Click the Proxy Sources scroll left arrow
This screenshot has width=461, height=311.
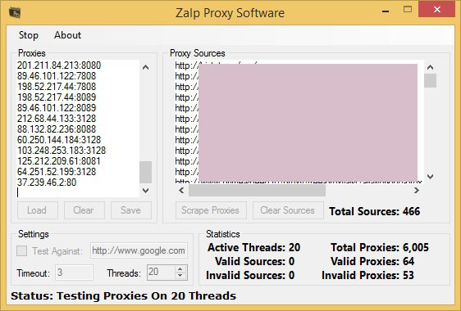click(181, 191)
